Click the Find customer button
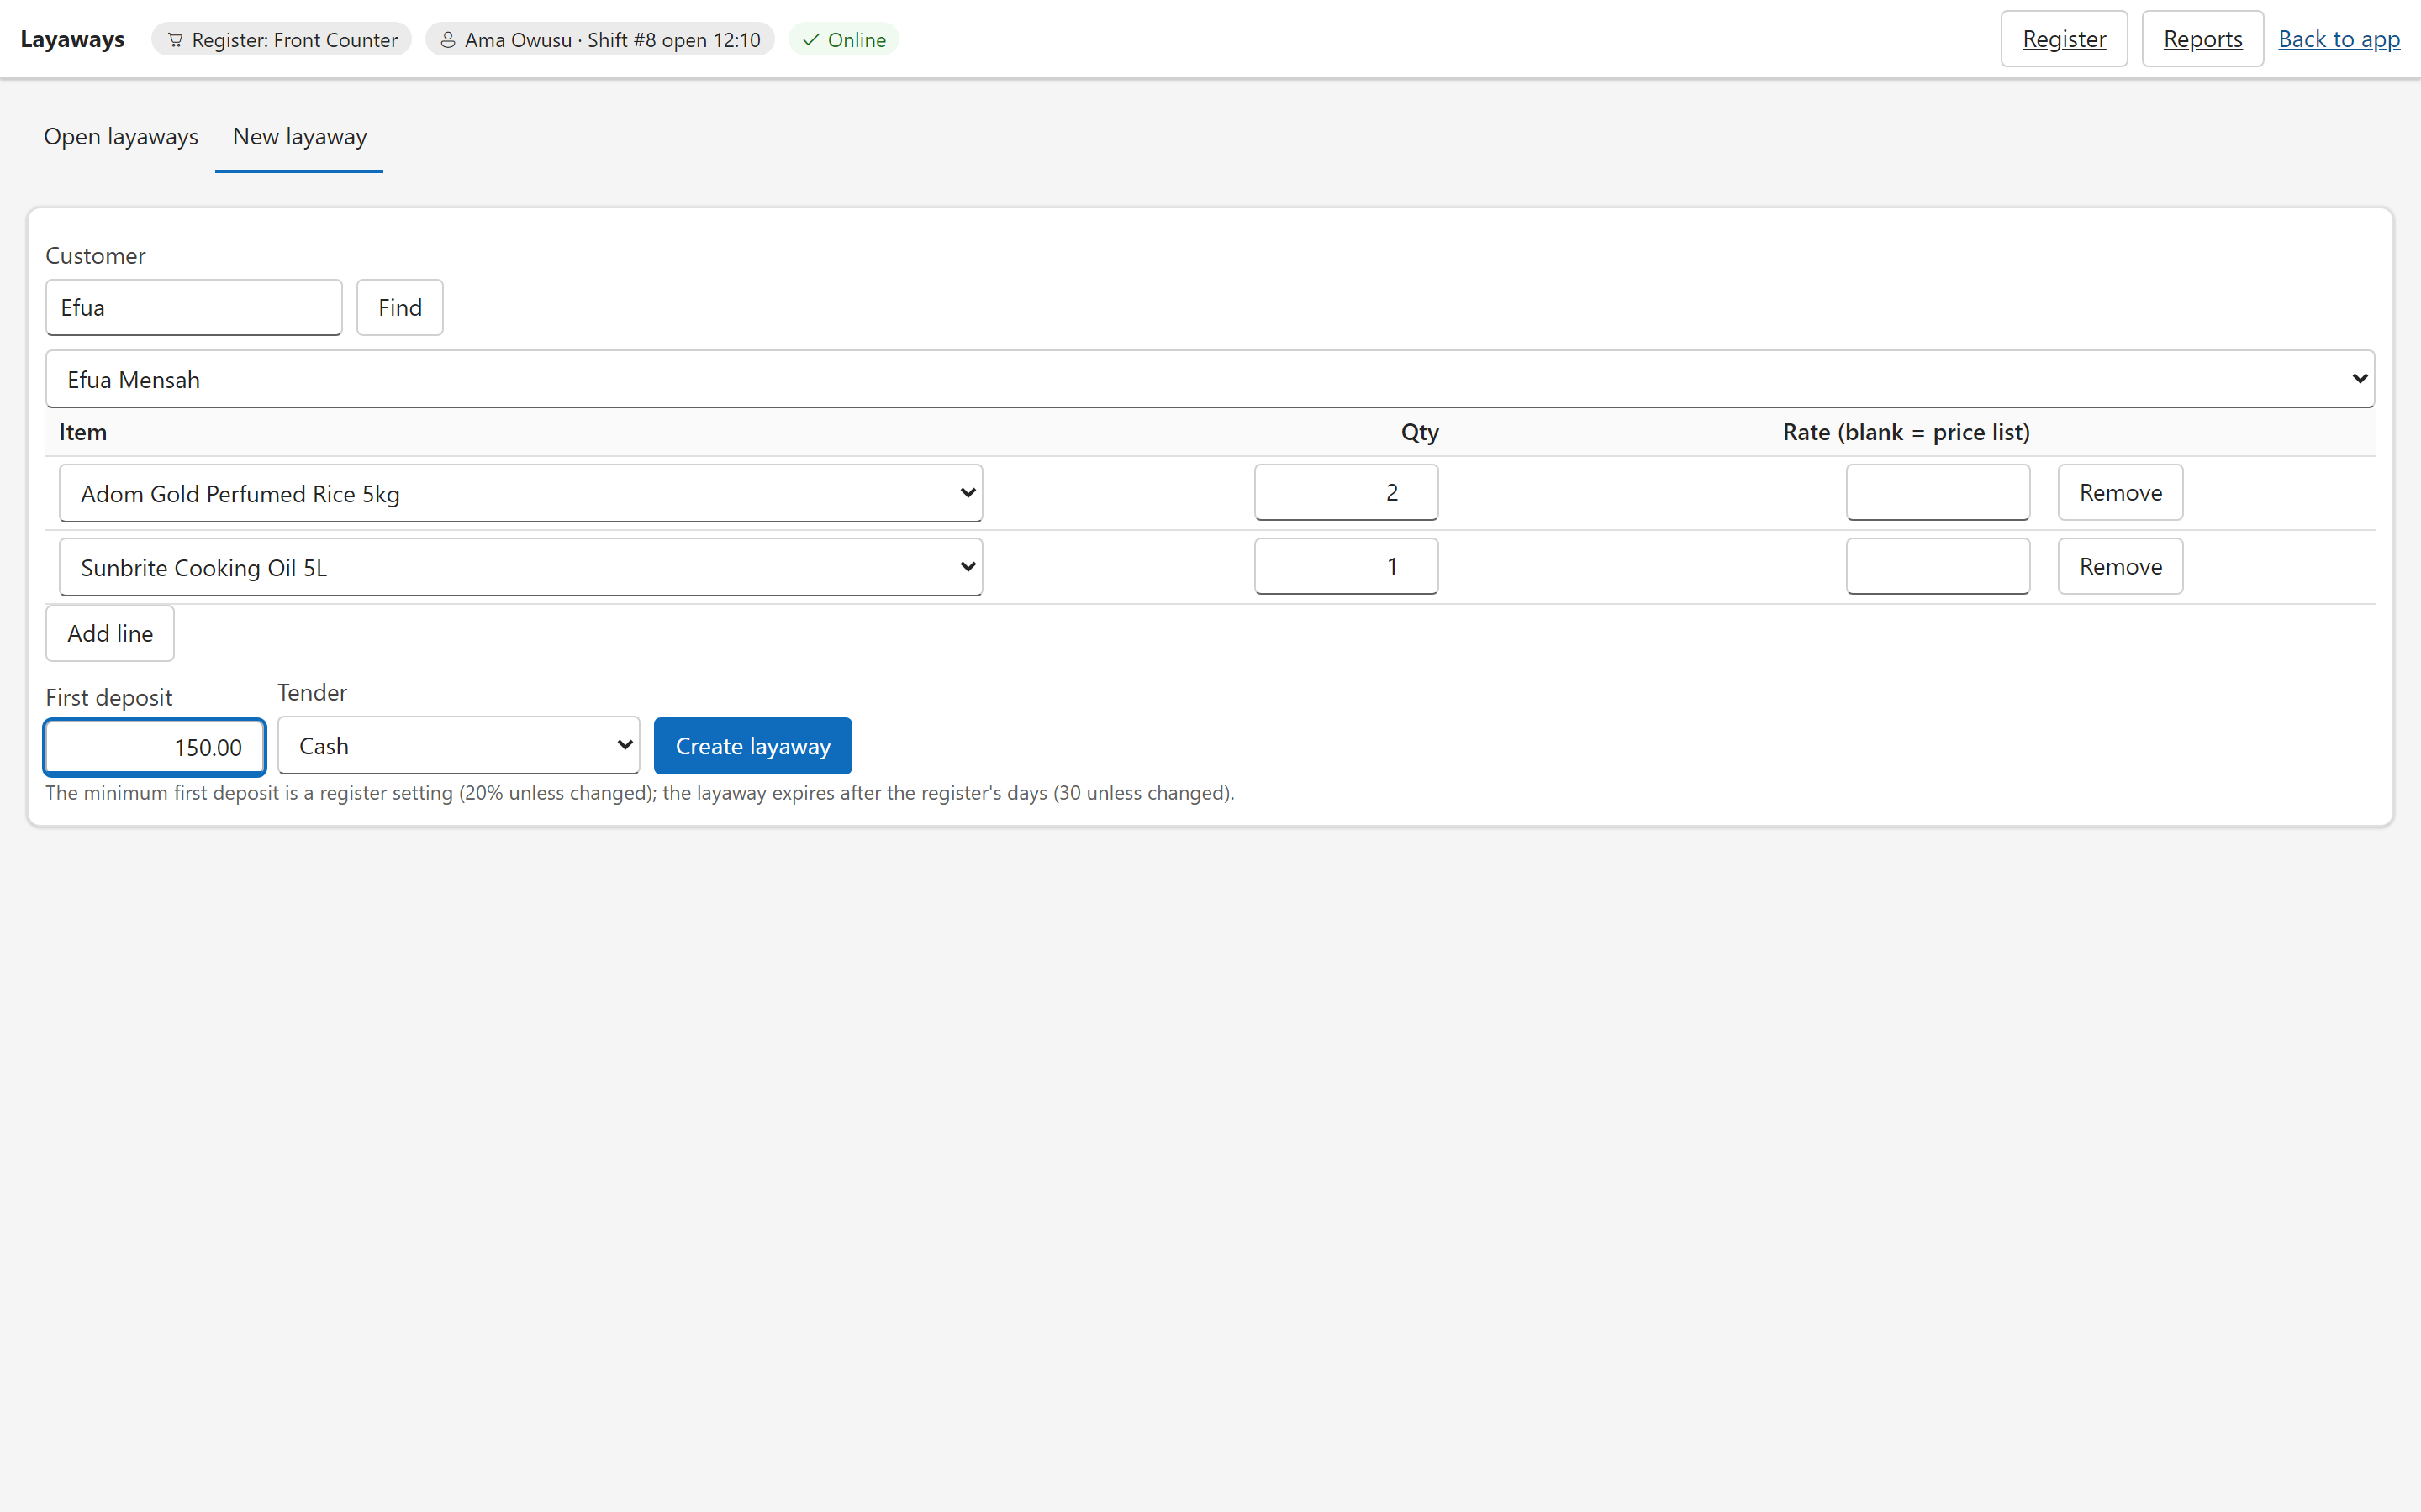The image size is (2421, 1512). (x=400, y=307)
